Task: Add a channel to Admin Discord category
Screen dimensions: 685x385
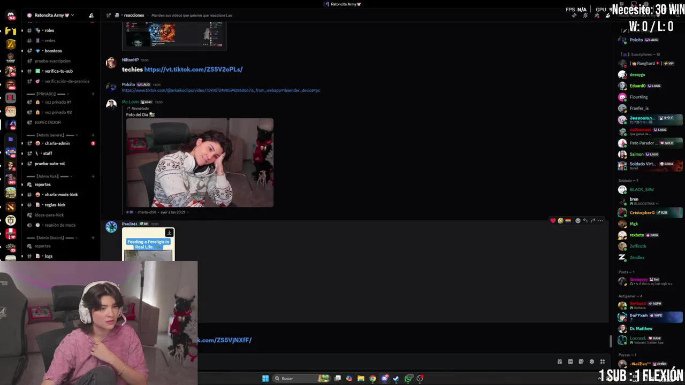Action: [93, 238]
